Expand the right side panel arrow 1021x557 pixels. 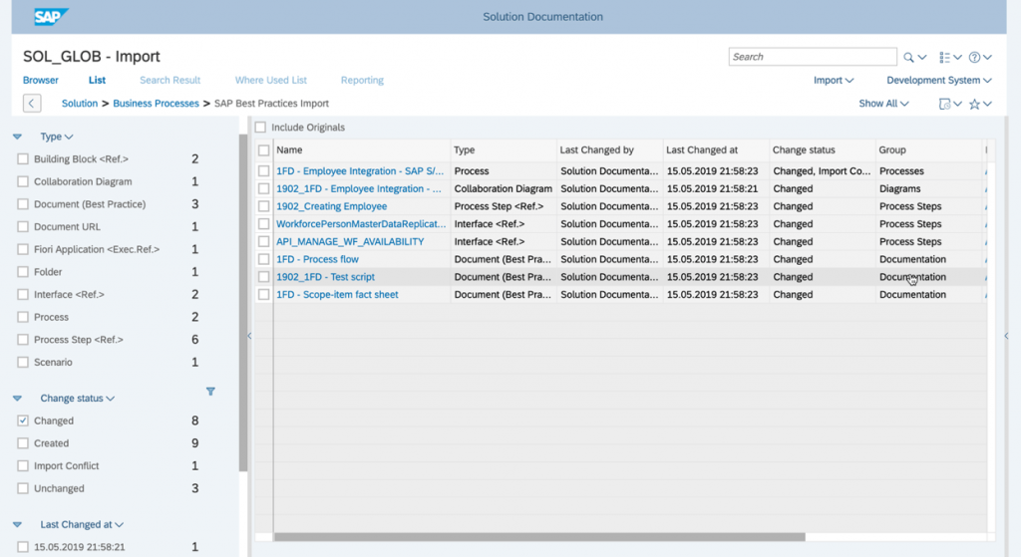pos(1006,336)
